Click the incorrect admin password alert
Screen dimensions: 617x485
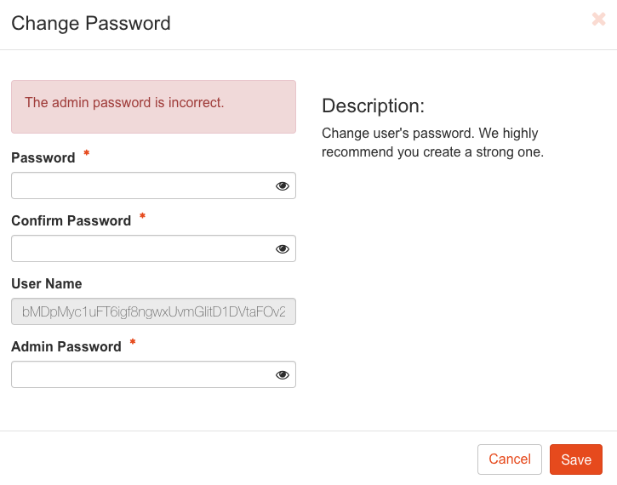click(x=153, y=106)
